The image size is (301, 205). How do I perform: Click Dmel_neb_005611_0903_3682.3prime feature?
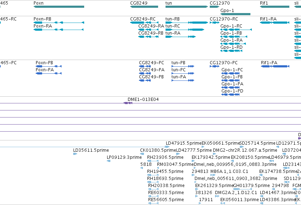coord(196,182)
